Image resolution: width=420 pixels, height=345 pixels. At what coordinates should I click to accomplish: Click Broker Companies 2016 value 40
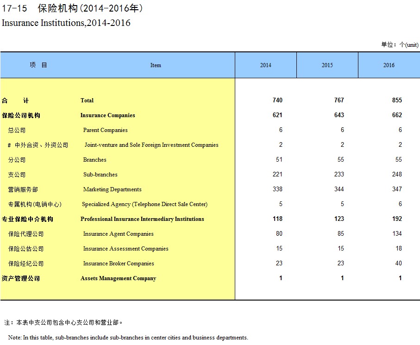click(x=399, y=263)
